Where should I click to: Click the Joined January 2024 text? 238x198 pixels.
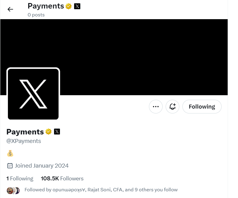pyautogui.click(x=42, y=166)
